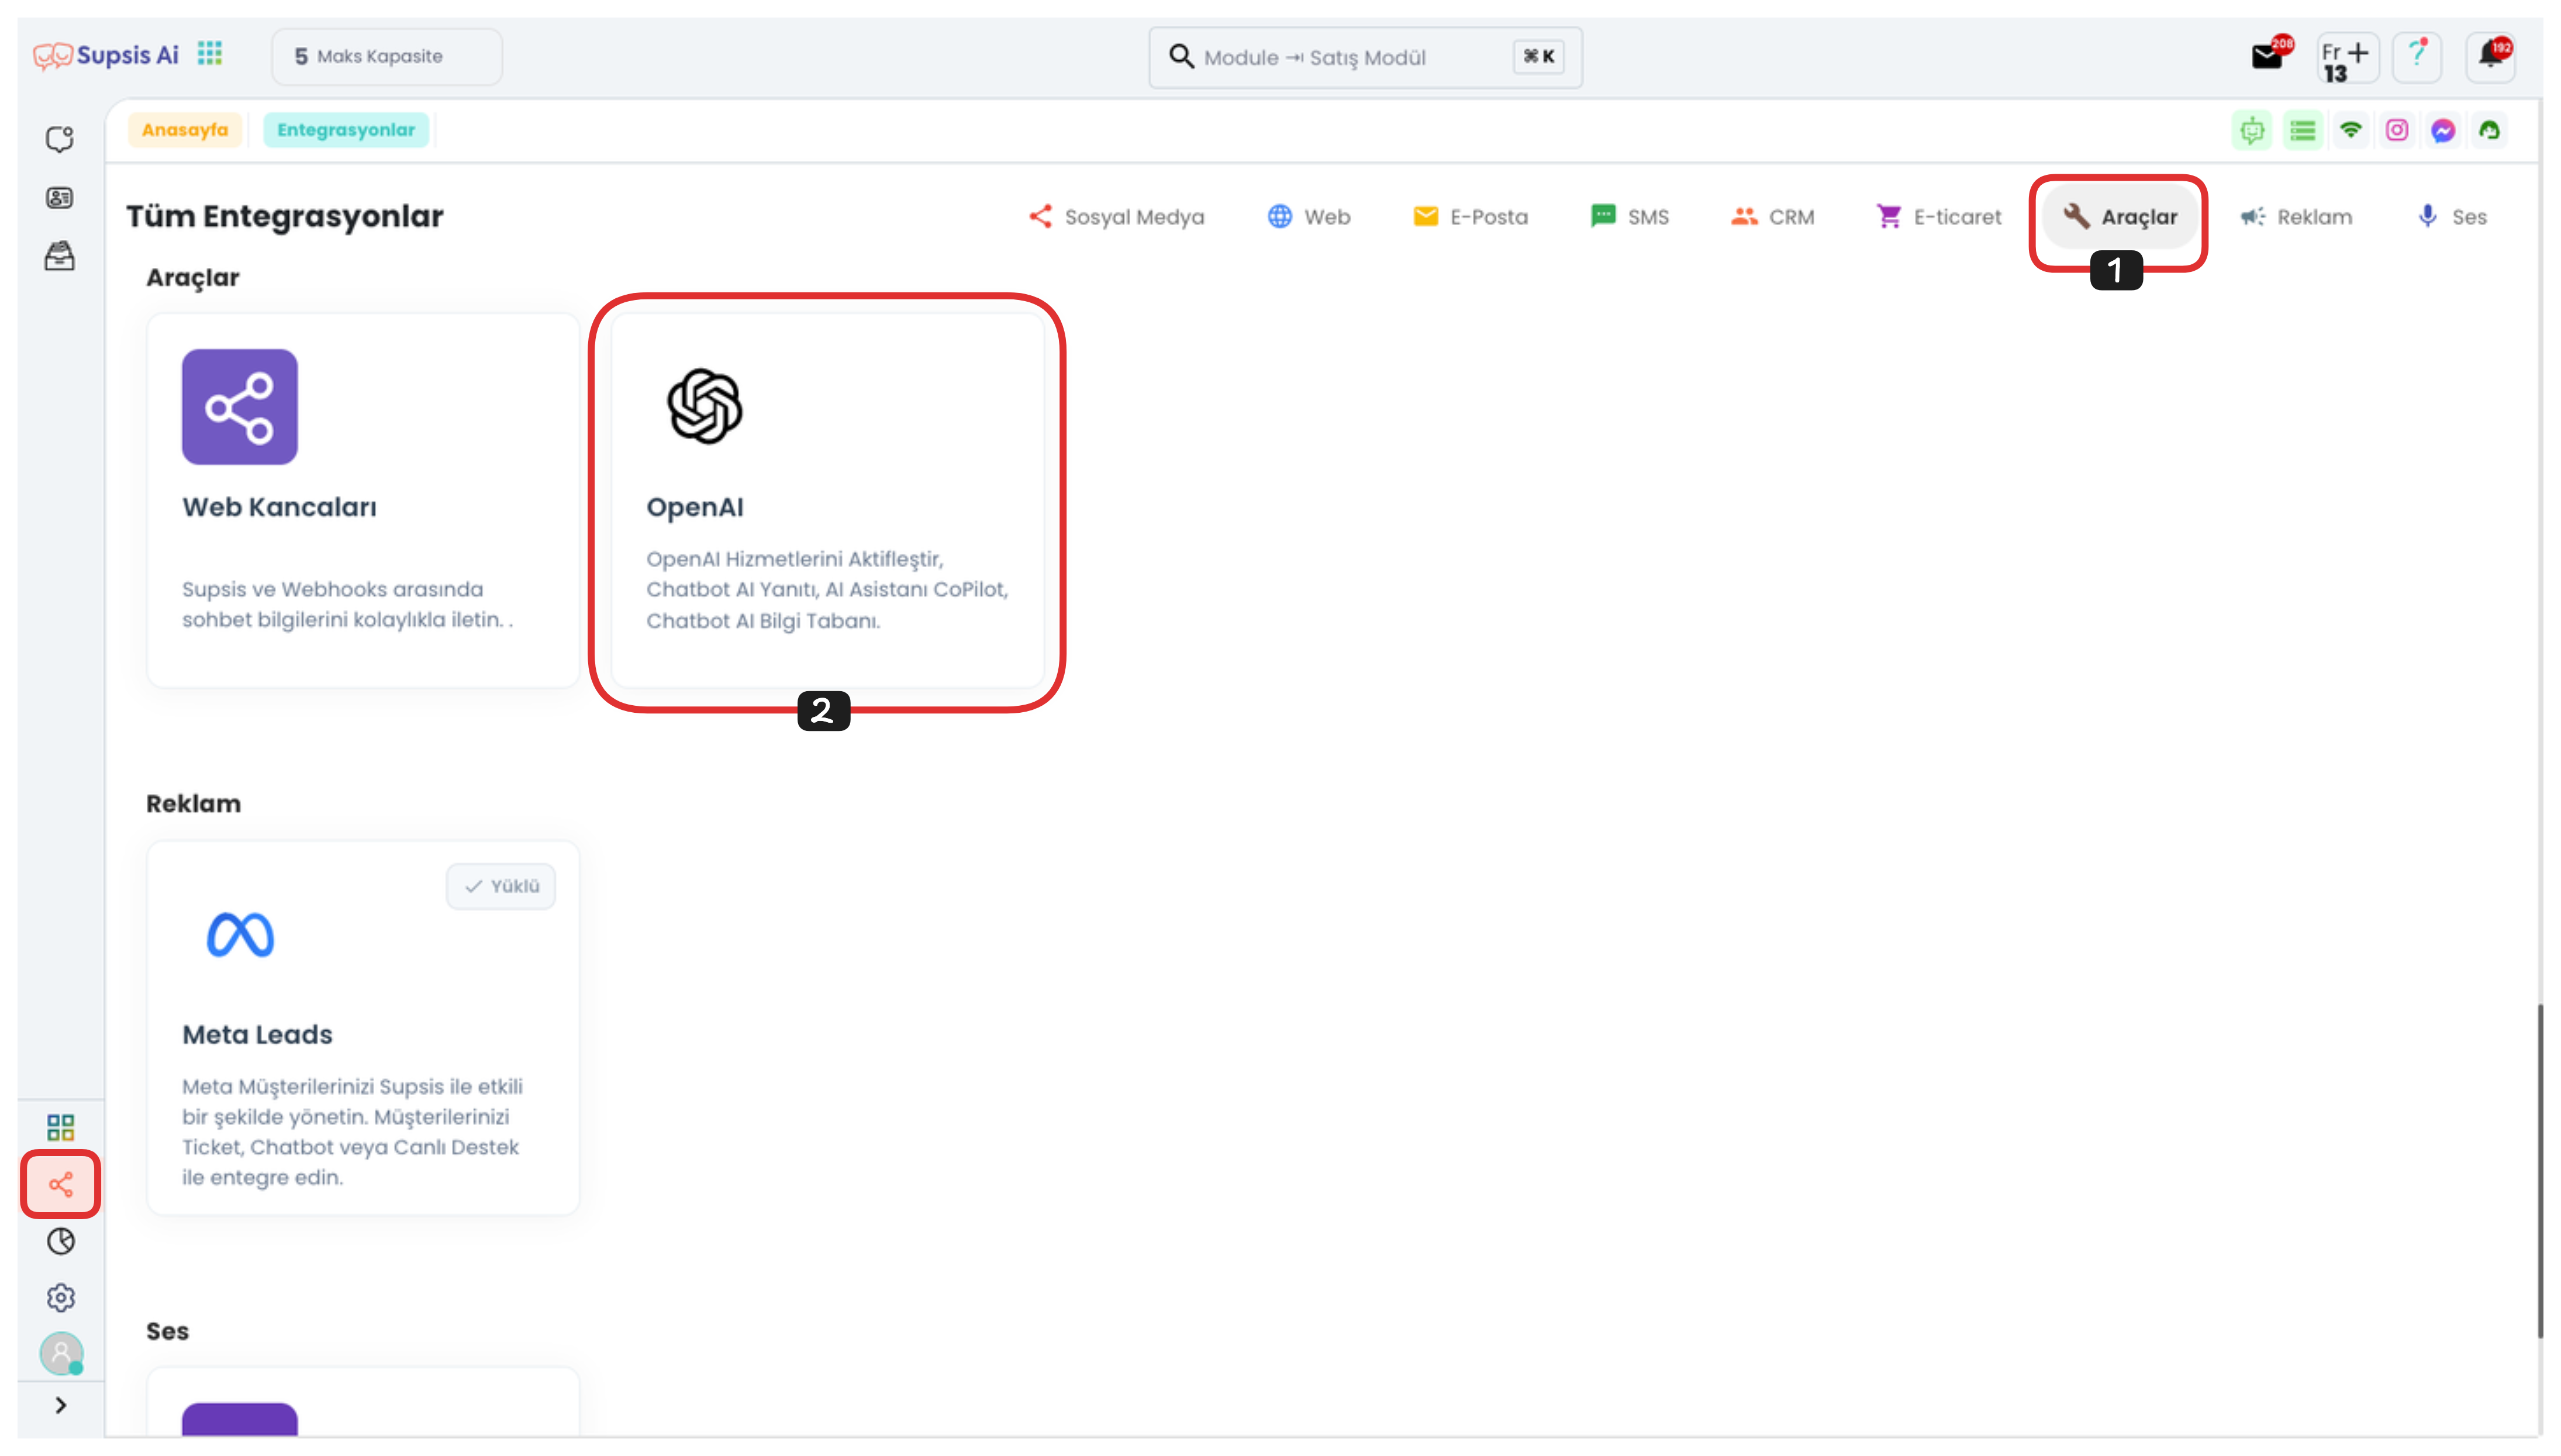Open the contacts card sidebar icon
Screen dimensions: 2561x1456
(x=60, y=198)
